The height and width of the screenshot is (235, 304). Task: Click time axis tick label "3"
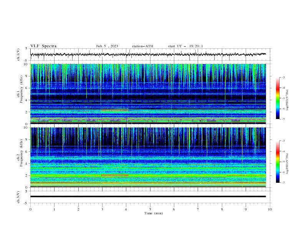[102, 209]
